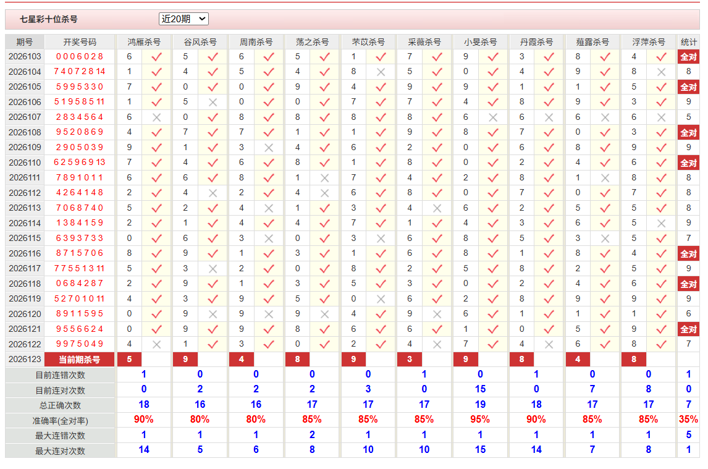The width and height of the screenshot is (708, 469).
Task: Click the 35% all-correct rate in 统计 column
Action: (689, 420)
